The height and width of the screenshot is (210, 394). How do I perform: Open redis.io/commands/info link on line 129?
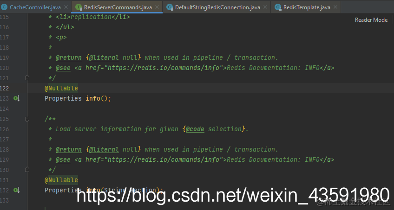click(x=164, y=159)
